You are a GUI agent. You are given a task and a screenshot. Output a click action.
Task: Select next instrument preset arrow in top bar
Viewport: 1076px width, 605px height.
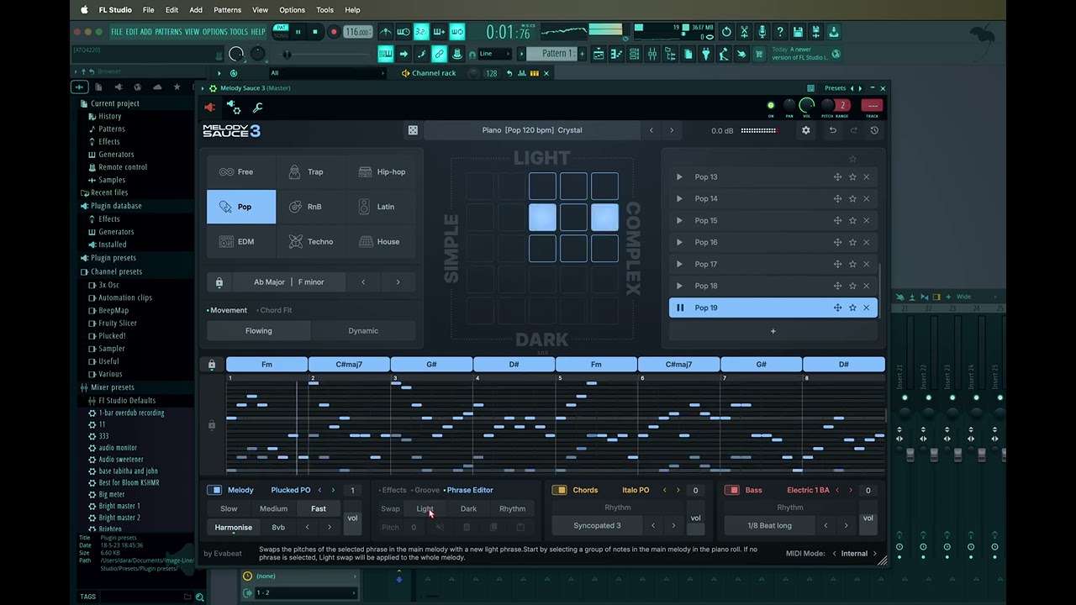pyautogui.click(x=672, y=130)
